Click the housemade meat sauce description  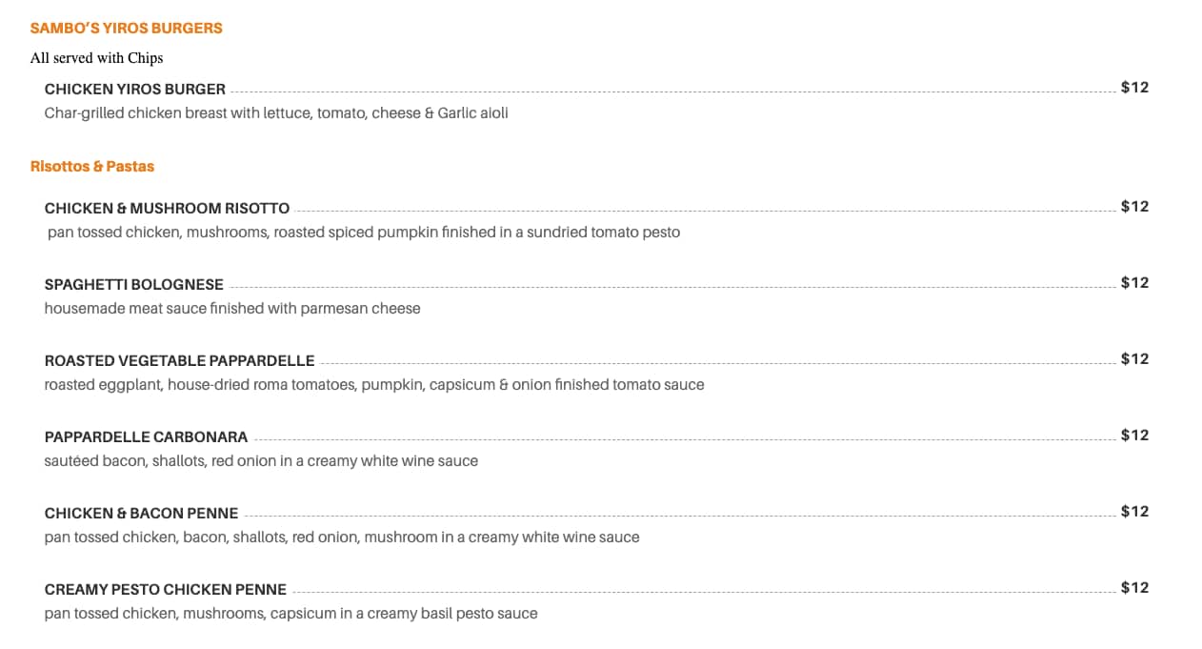(232, 309)
